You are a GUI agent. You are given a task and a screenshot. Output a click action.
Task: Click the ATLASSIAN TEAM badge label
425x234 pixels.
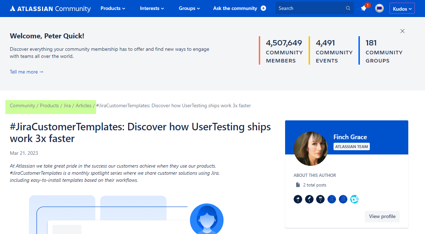[352, 147]
